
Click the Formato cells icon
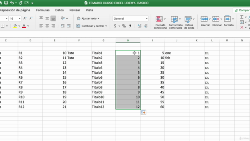click(227, 19)
